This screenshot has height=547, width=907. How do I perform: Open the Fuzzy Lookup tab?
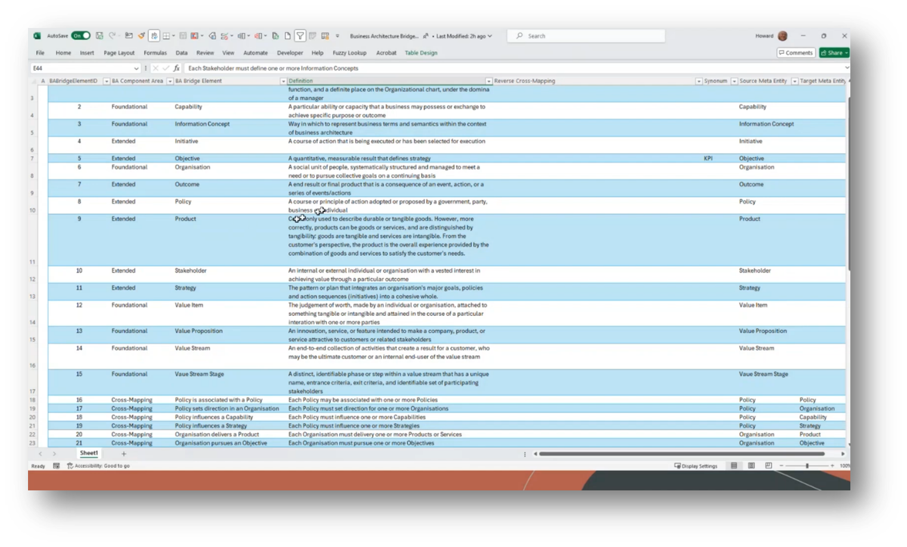[349, 52]
